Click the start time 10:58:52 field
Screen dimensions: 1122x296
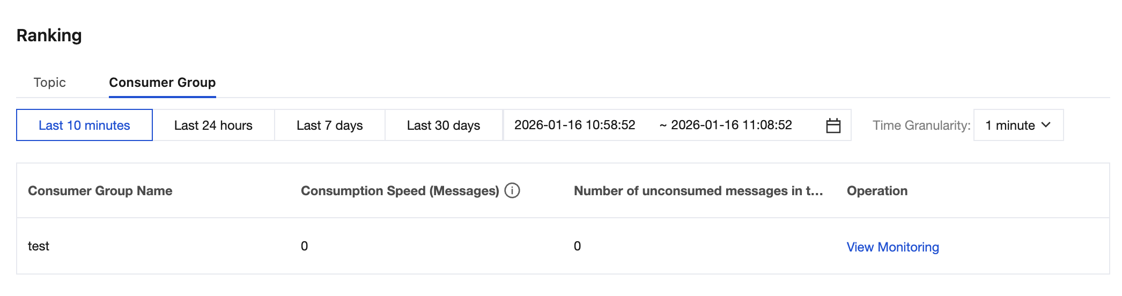(574, 125)
